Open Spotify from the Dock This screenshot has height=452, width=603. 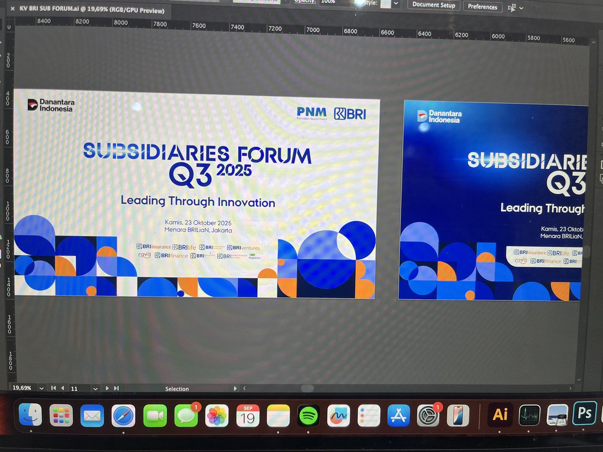308,416
